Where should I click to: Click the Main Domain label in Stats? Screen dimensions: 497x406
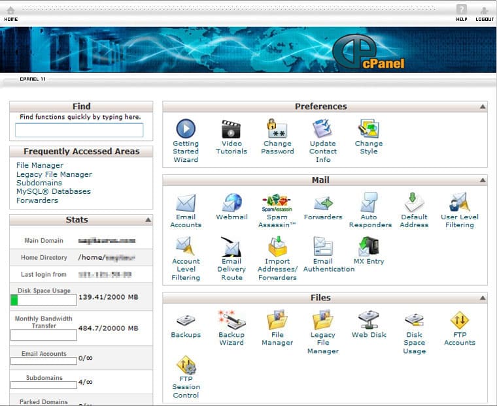coord(44,240)
